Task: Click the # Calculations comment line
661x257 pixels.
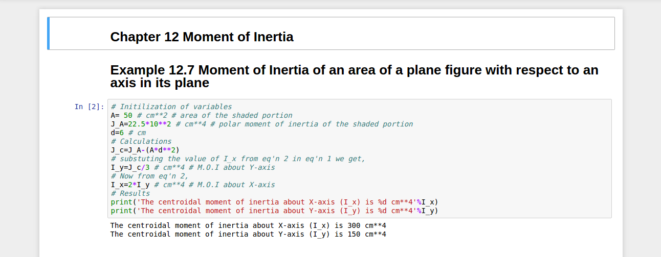Action: pyautogui.click(x=141, y=141)
